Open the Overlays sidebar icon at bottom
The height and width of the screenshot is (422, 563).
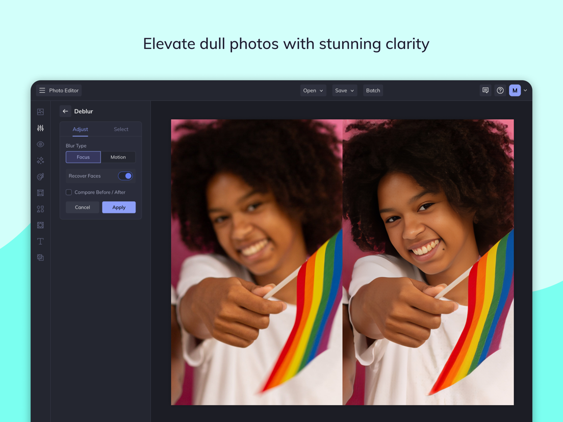click(41, 258)
